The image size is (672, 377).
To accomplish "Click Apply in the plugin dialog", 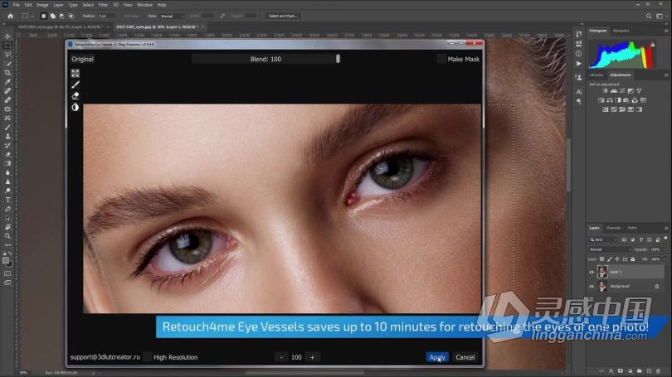I will 437,357.
